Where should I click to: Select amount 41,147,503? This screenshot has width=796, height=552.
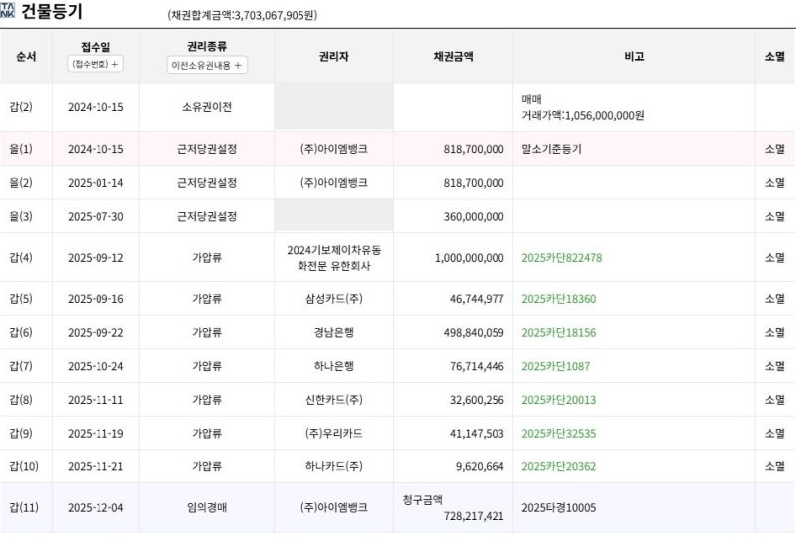477,433
